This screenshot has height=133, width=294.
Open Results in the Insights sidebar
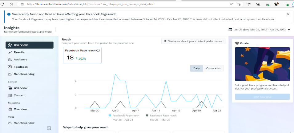(x=19, y=52)
